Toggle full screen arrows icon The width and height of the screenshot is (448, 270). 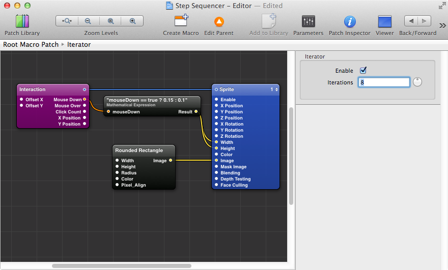click(442, 6)
